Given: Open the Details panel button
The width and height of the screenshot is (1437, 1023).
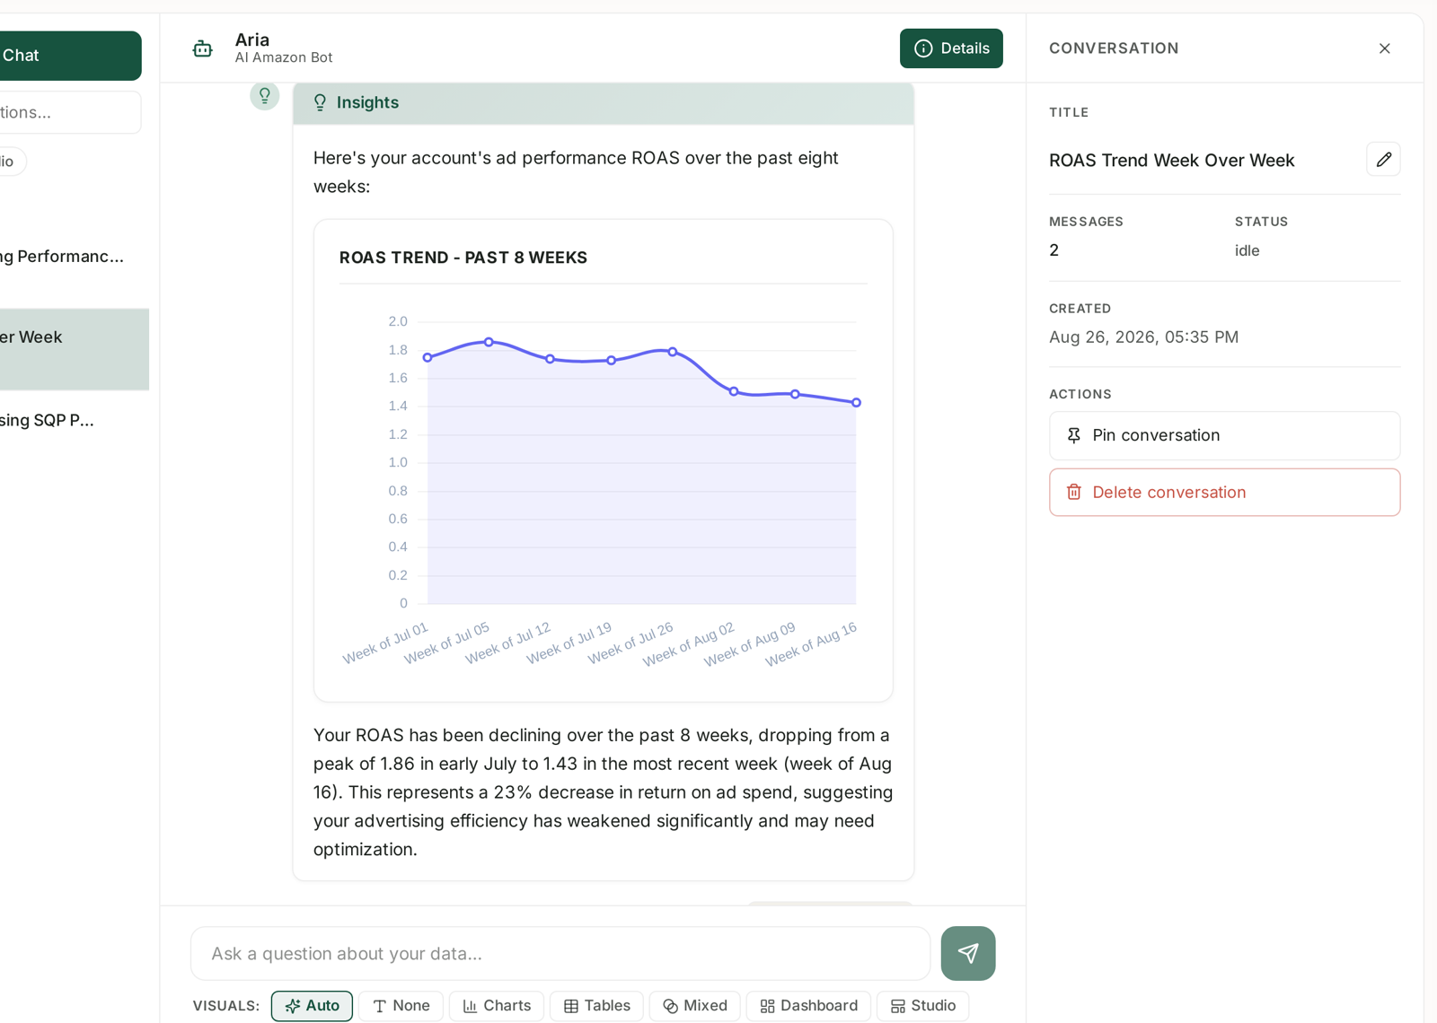Looking at the screenshot, I should (951, 48).
